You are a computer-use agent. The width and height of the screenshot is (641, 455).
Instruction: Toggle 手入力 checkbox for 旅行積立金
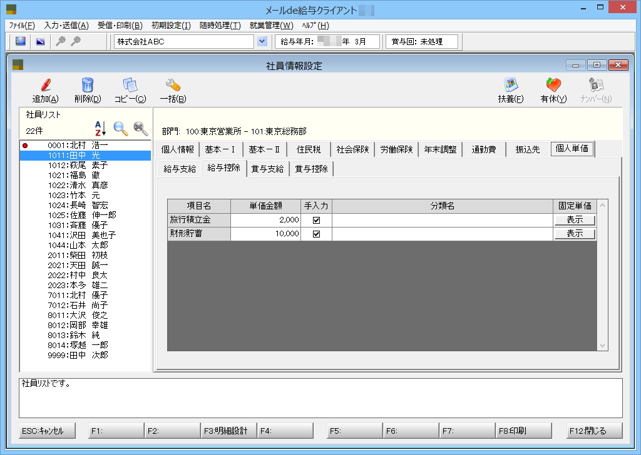[316, 221]
